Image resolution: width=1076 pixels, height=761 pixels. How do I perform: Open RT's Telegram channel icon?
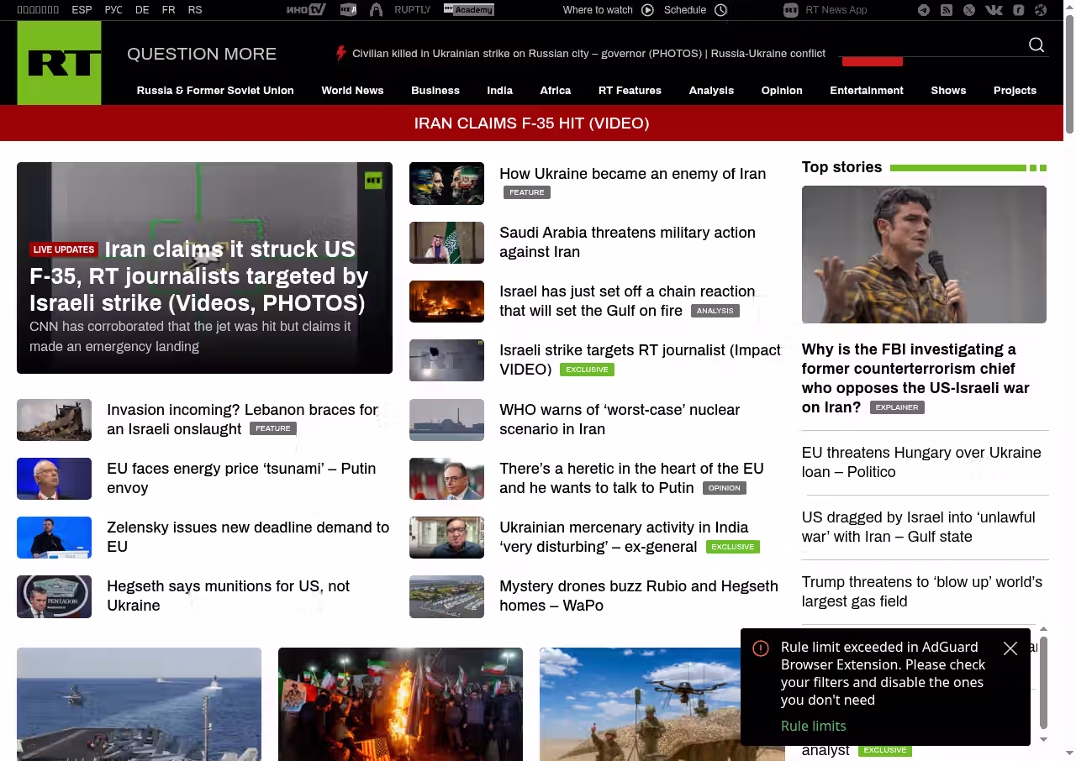(x=924, y=10)
